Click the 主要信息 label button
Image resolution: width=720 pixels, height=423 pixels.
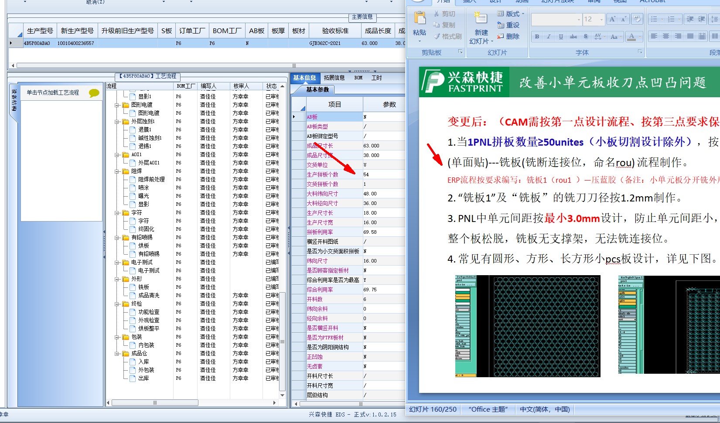(362, 17)
